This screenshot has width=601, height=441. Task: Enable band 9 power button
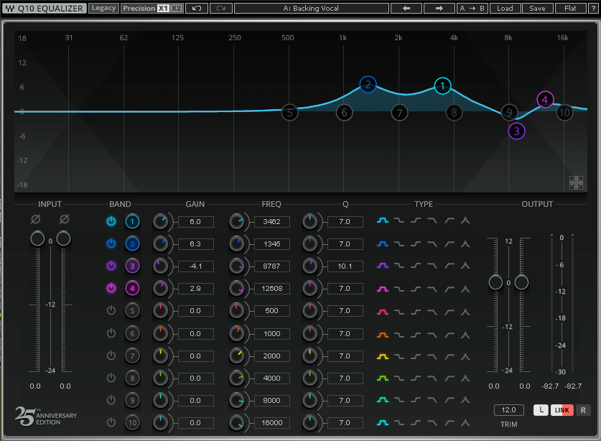click(111, 400)
